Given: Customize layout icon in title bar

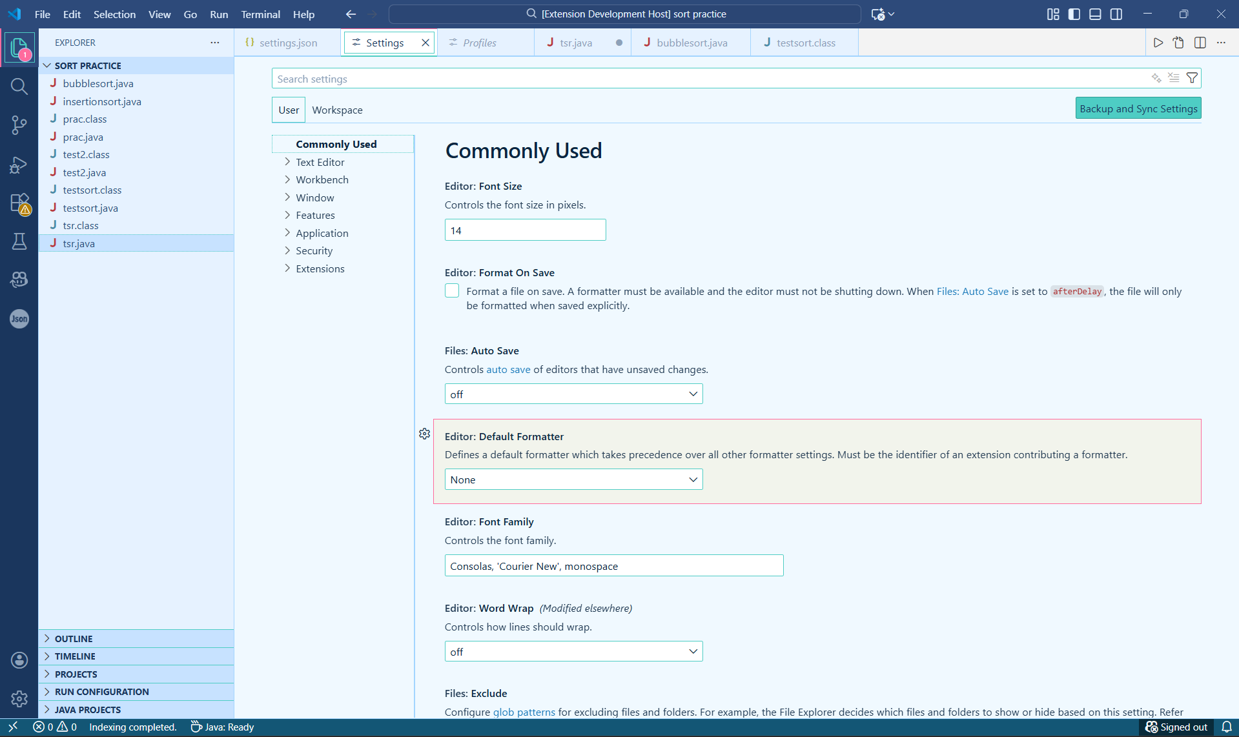Looking at the screenshot, I should click(x=1053, y=14).
